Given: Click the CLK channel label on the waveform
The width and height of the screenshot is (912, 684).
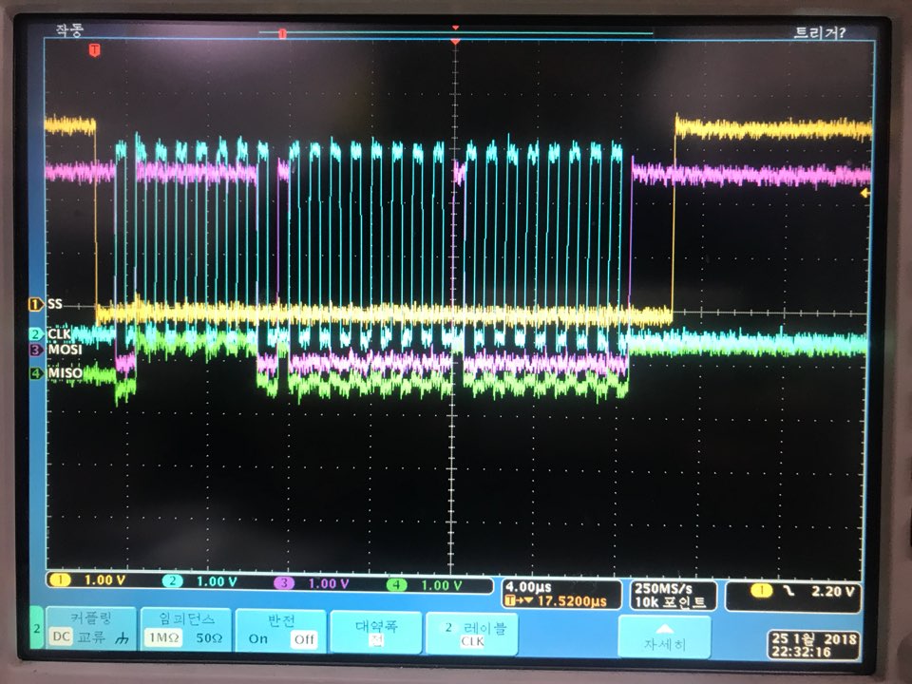Looking at the screenshot, I should tap(59, 333).
